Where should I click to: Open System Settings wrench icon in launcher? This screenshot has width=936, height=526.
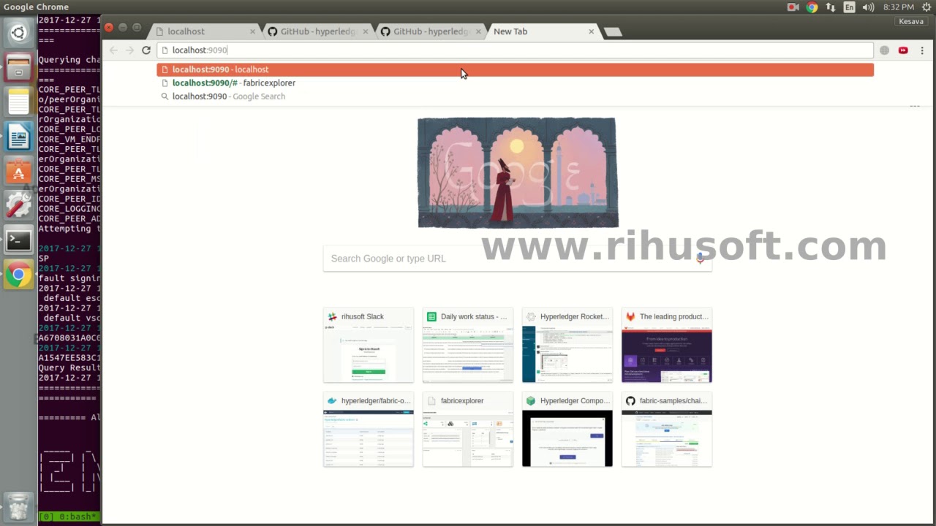pos(18,205)
